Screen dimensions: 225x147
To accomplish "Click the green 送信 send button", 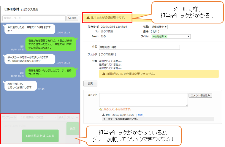I will click(73, 129).
